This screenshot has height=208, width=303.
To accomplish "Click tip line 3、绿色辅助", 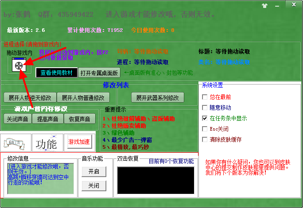I will click(118, 133).
